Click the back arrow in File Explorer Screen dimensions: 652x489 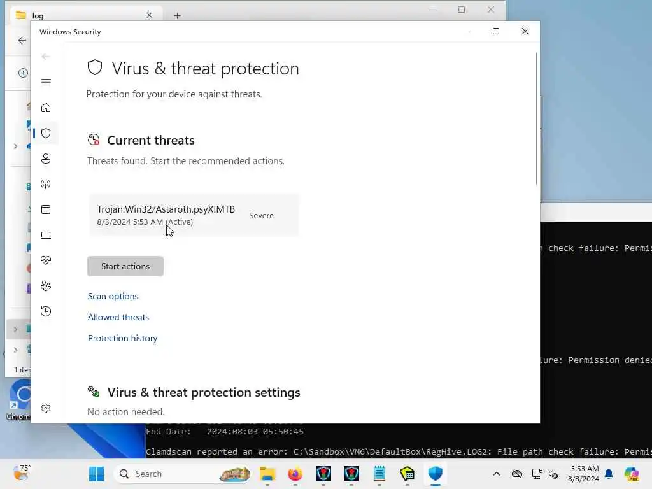click(x=22, y=40)
